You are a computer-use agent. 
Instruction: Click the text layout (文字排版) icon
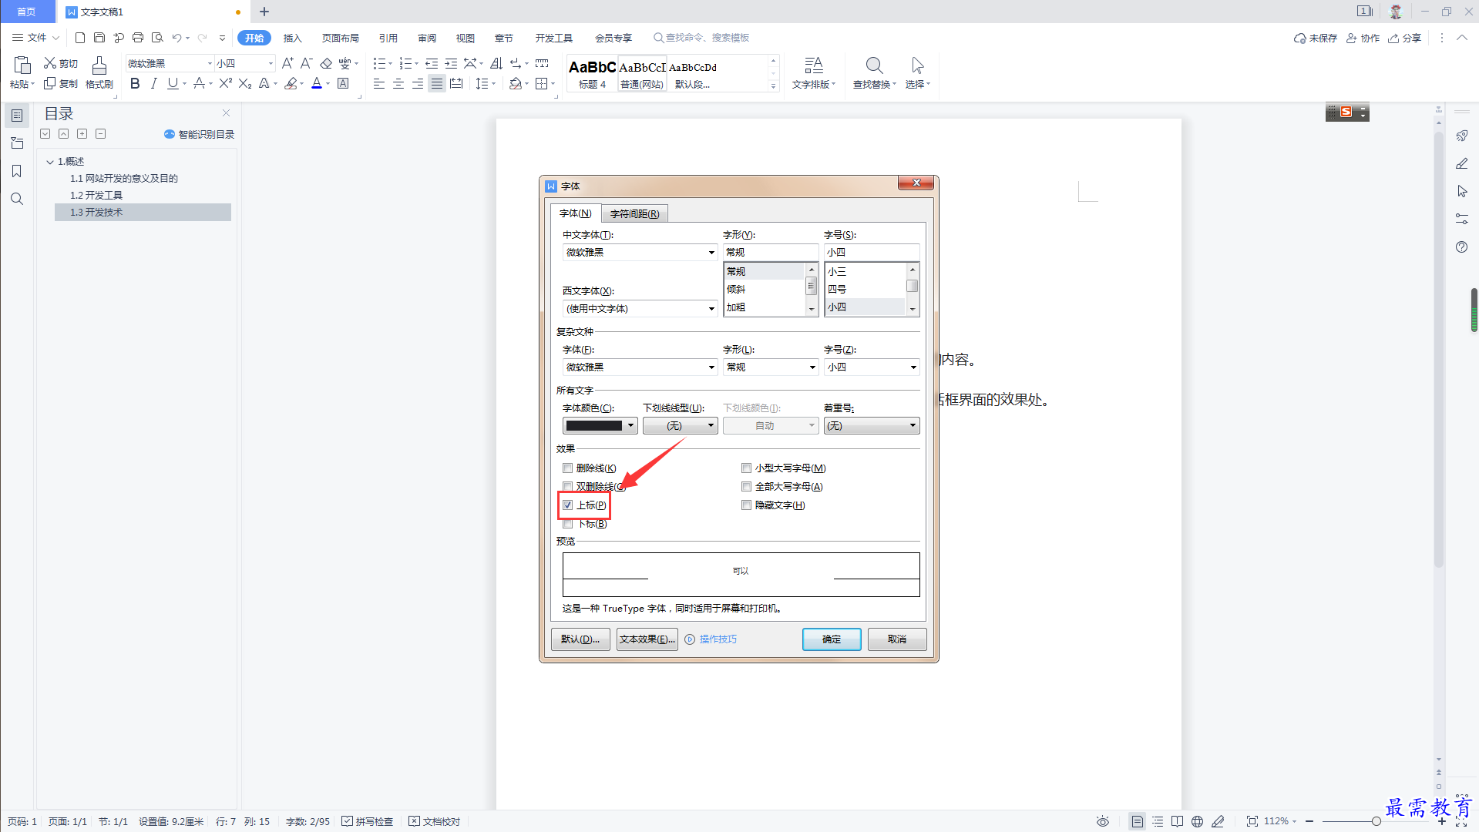[813, 65]
